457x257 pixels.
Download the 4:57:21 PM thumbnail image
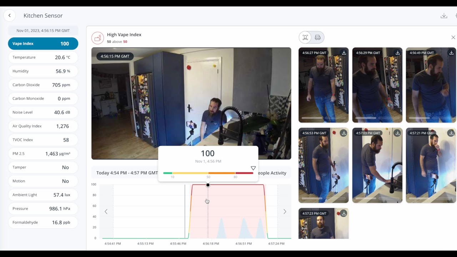(x=451, y=133)
